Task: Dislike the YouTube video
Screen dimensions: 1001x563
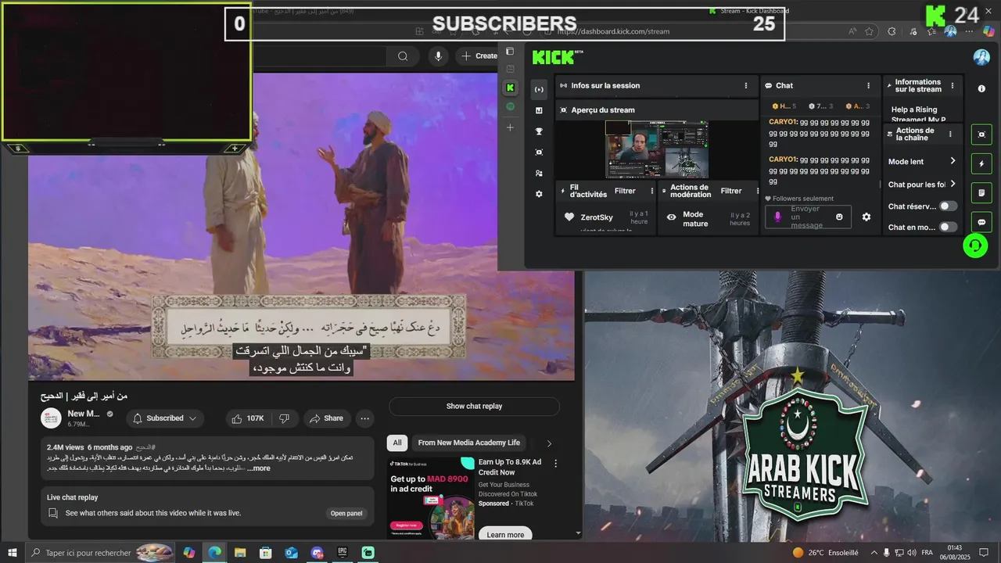Action: click(x=285, y=418)
